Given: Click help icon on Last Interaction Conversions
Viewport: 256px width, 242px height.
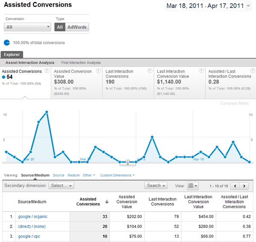Looking at the screenshot, I should click(149, 71).
